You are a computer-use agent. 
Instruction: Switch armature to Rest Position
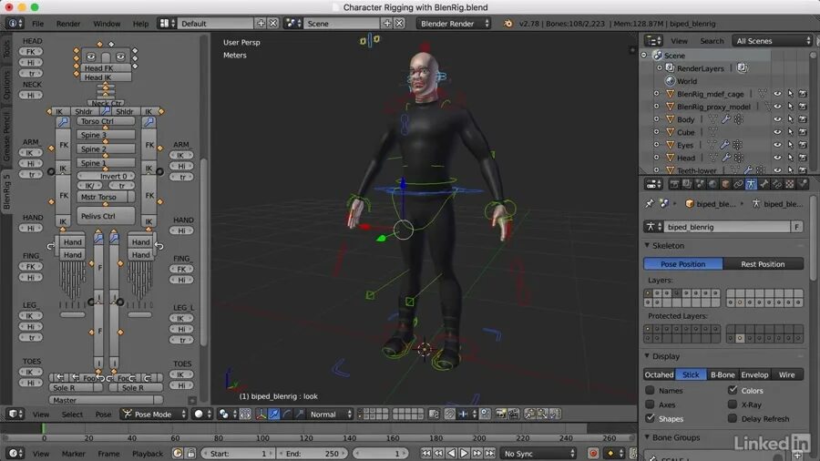[x=763, y=264]
